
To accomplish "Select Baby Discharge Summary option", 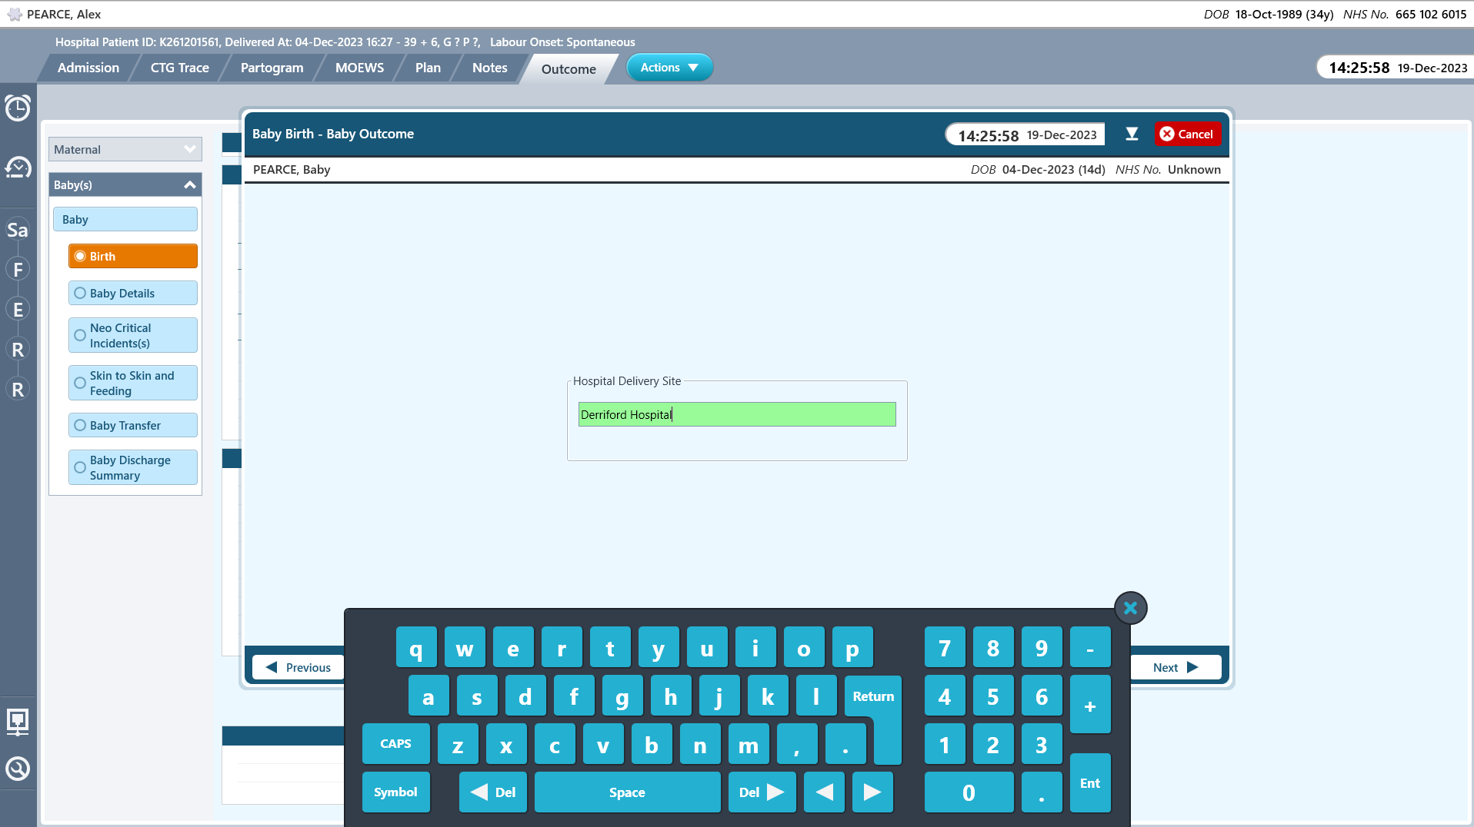I will pos(133,467).
